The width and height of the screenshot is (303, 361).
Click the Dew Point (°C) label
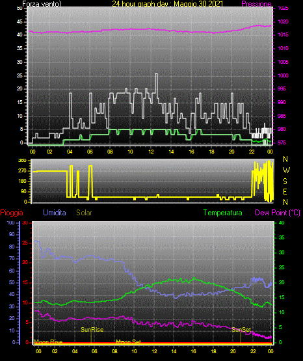pyautogui.click(x=278, y=213)
